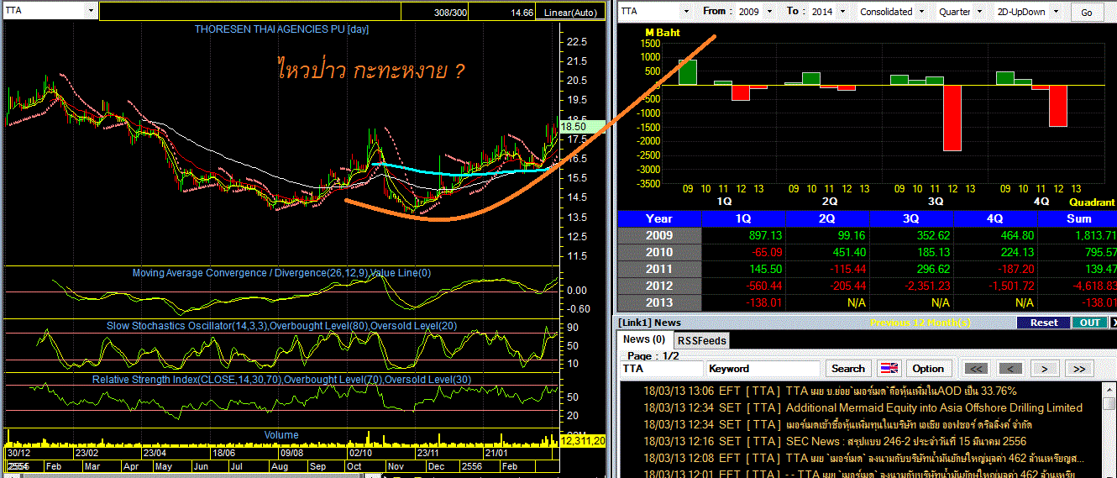Open the Consolidated statement type dropdown

(921, 12)
